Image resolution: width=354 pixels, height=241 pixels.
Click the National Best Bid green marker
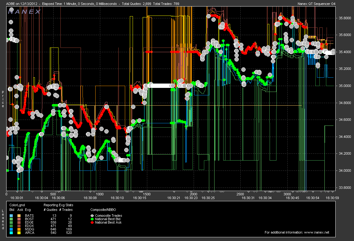click(x=92, y=219)
